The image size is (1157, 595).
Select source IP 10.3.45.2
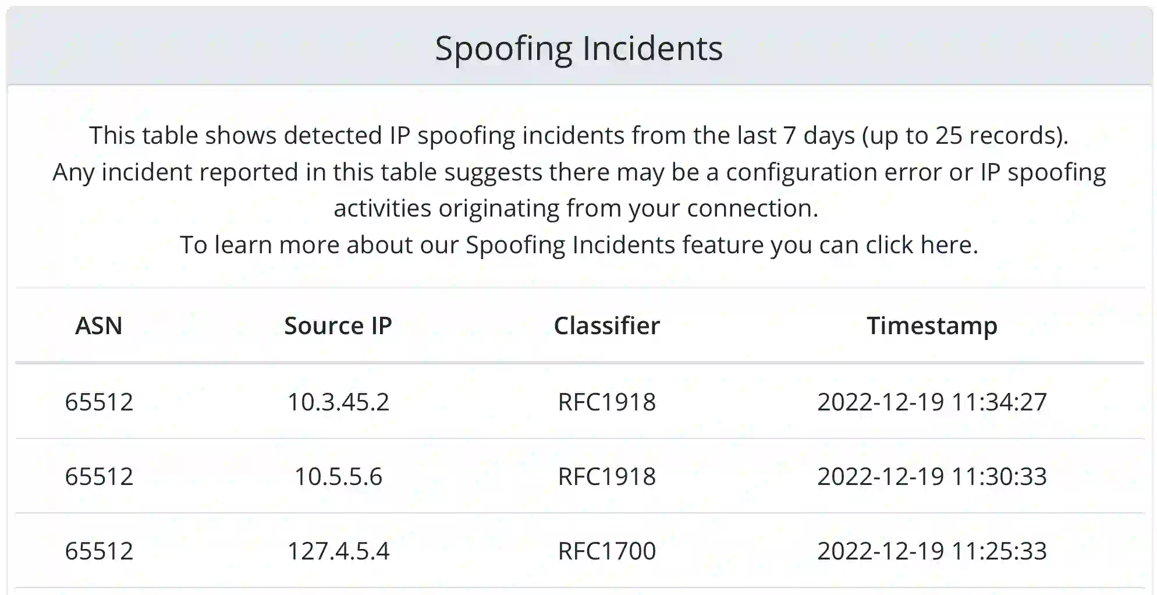coord(338,402)
